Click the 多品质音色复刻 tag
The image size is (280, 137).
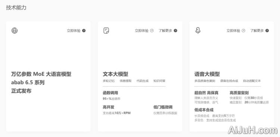point(205,81)
